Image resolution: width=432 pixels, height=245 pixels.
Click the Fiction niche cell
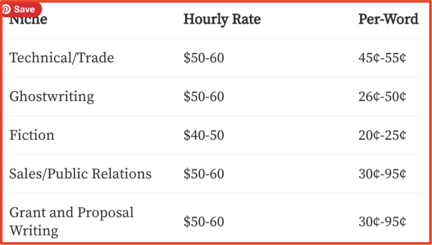pyautogui.click(x=32, y=136)
